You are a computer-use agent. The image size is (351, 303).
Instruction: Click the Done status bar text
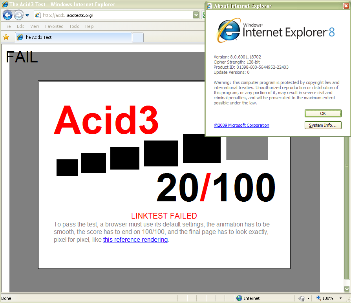6,298
